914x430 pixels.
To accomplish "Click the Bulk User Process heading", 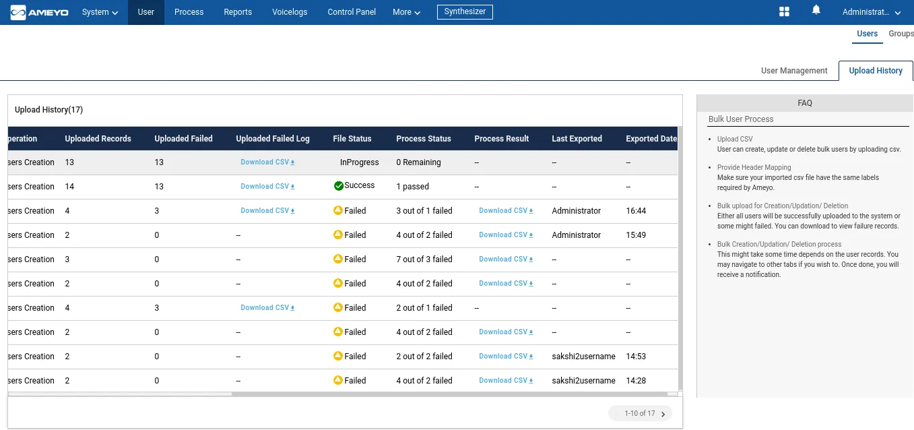I will click(x=741, y=119).
